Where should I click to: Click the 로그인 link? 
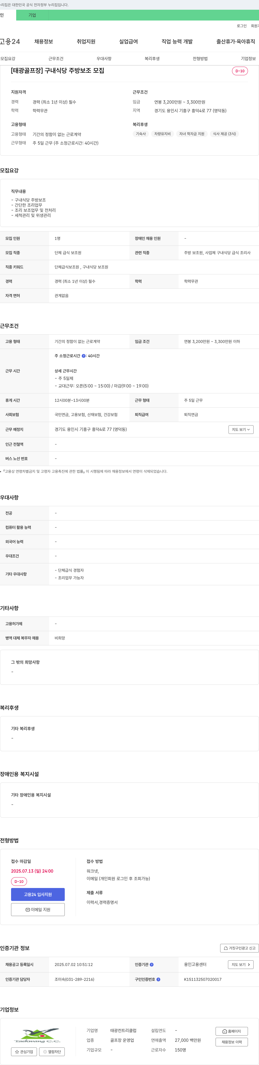(242, 26)
